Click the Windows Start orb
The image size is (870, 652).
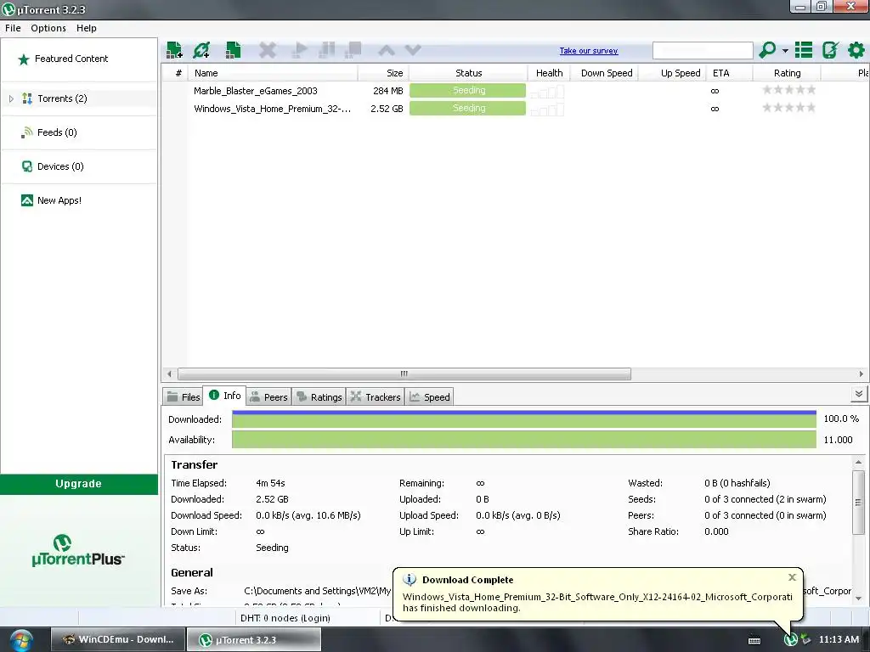pos(21,640)
